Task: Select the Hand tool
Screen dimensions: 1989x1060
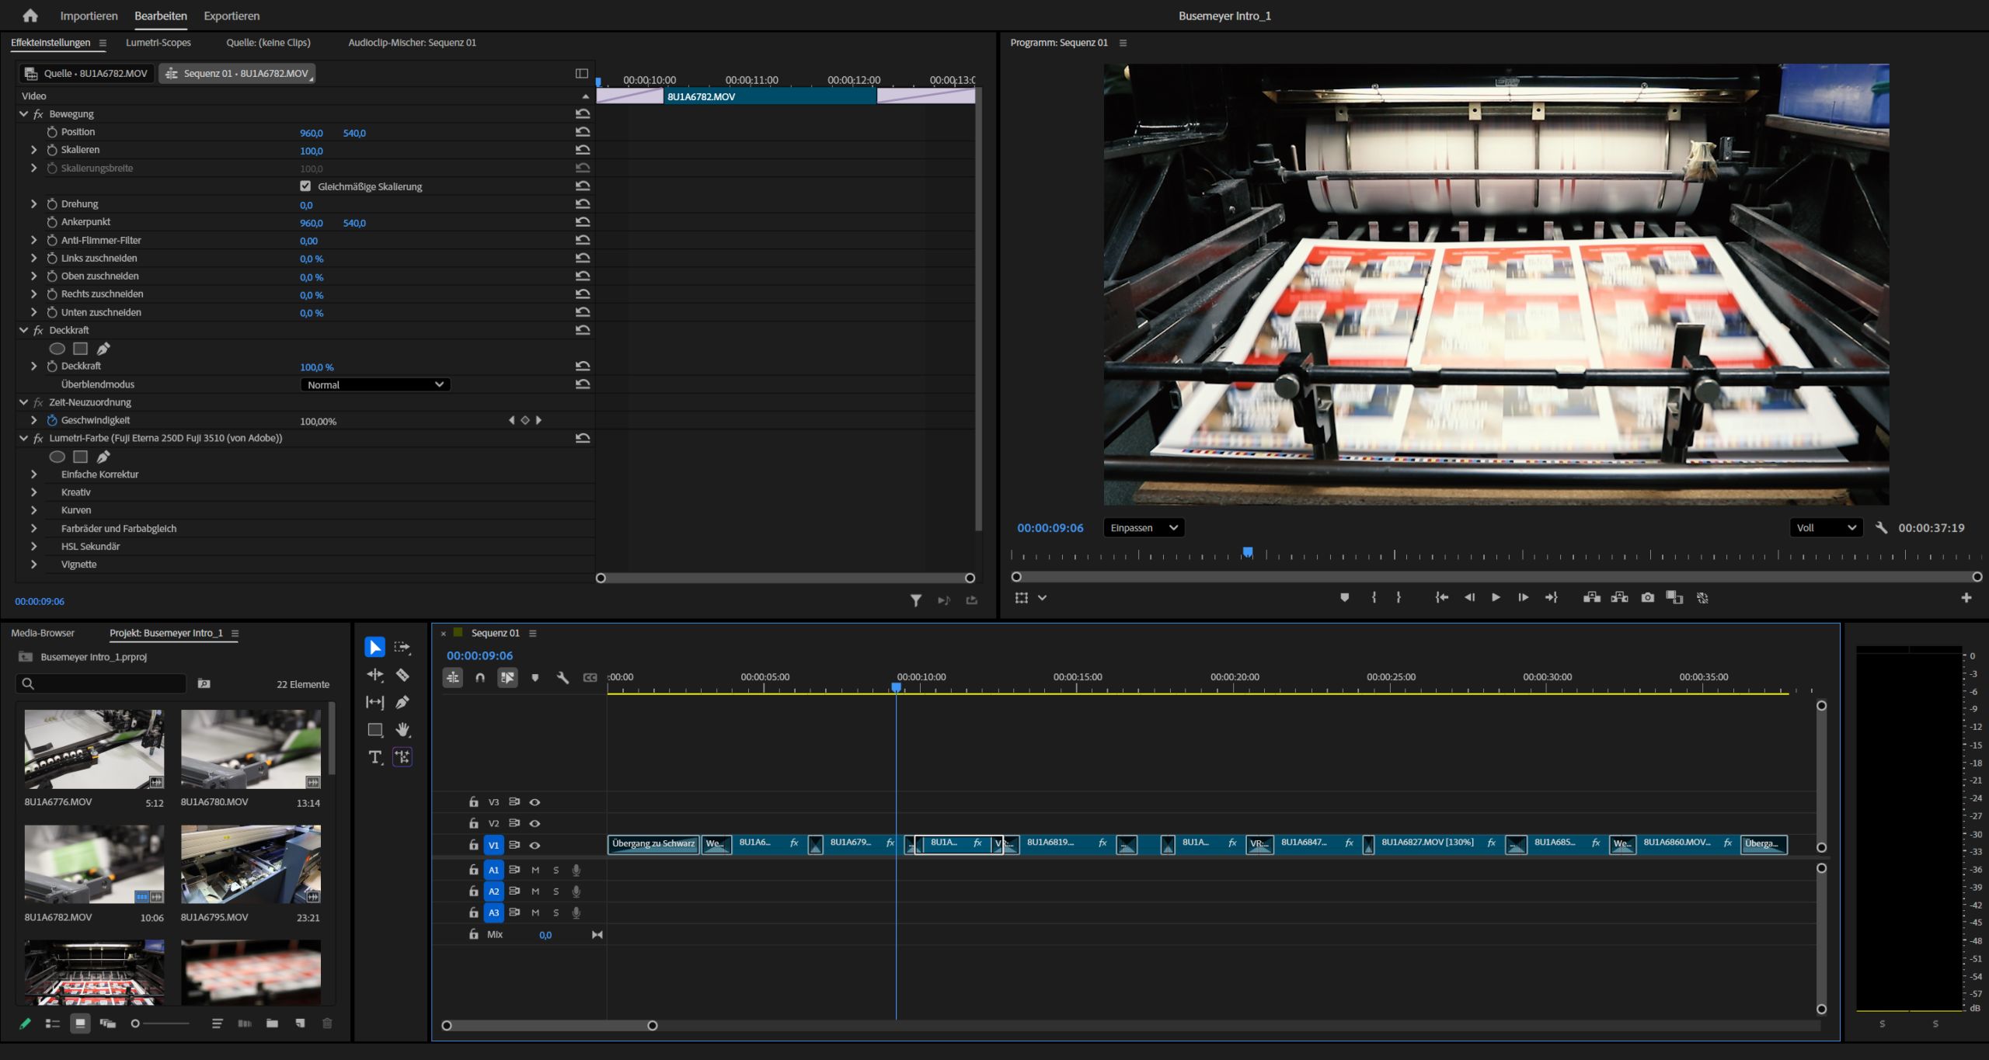Action: pos(402,729)
